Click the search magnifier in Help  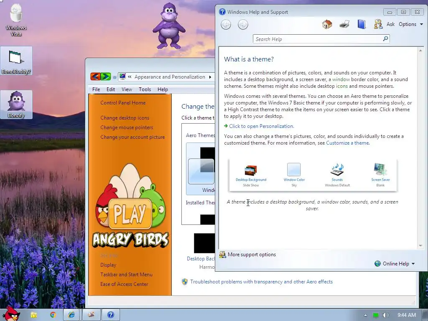pyautogui.click(x=385, y=39)
